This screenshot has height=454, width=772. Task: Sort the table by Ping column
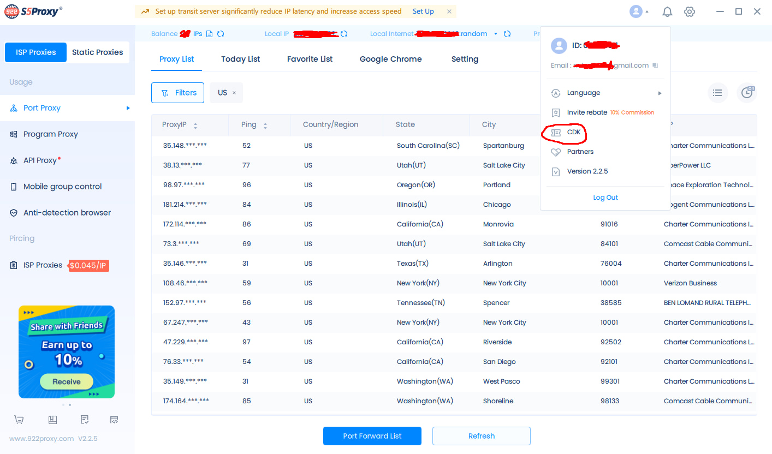(265, 125)
